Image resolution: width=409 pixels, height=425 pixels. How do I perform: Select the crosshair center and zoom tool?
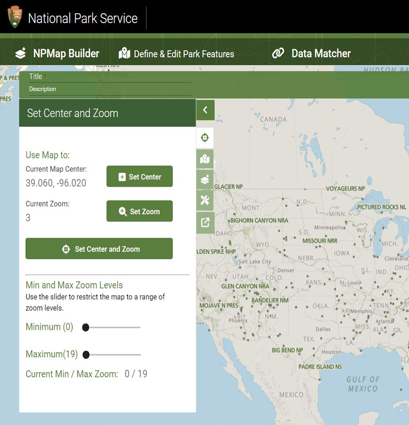coord(205,138)
